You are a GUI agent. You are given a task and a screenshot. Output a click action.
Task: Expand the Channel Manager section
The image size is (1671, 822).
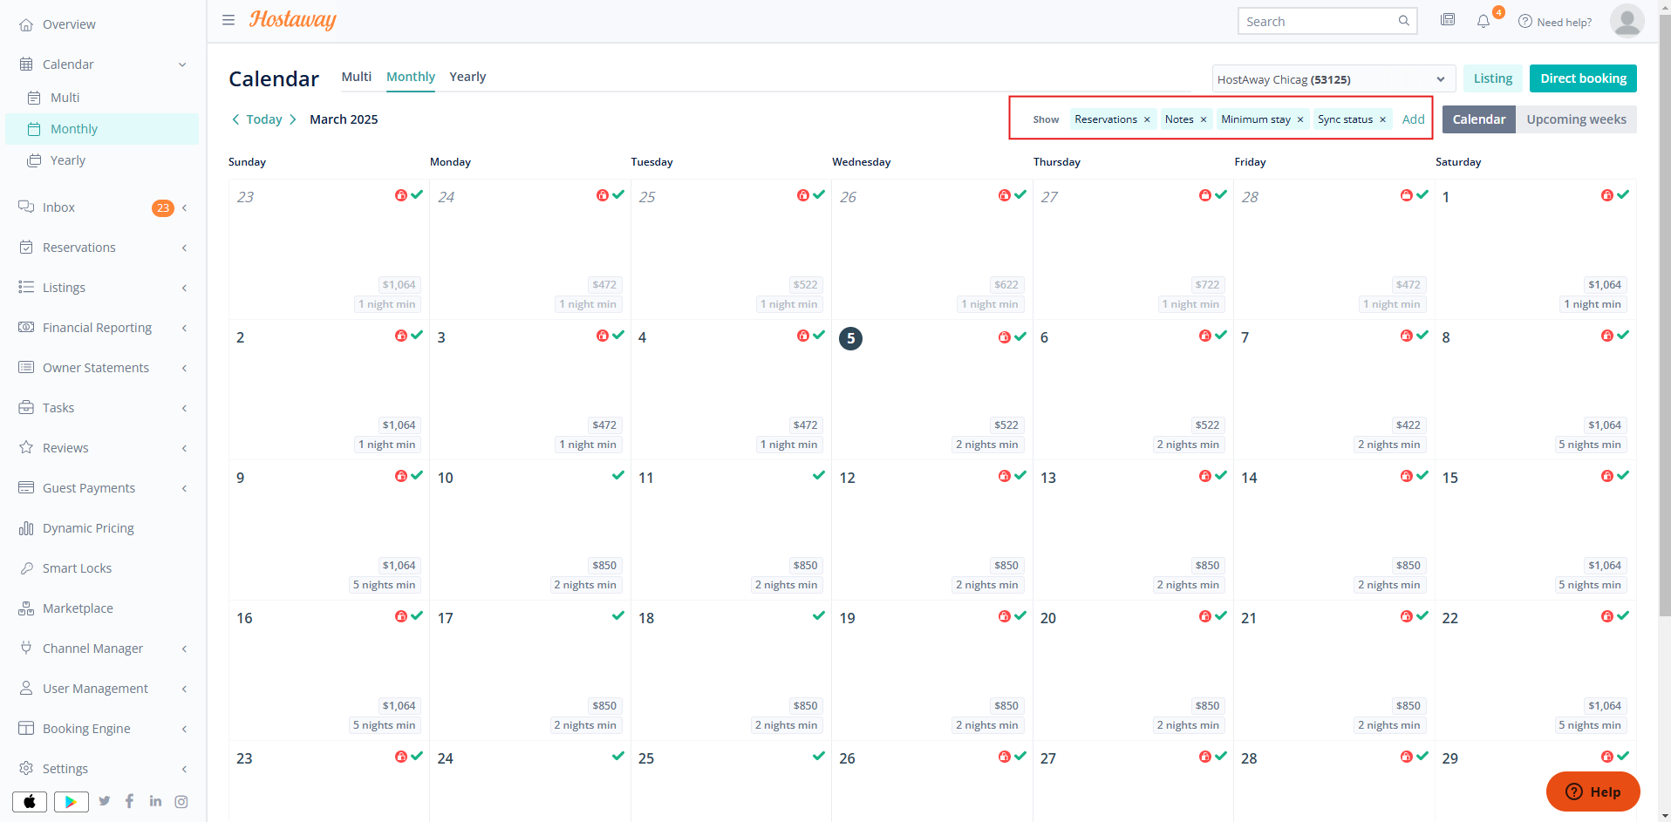184,649
